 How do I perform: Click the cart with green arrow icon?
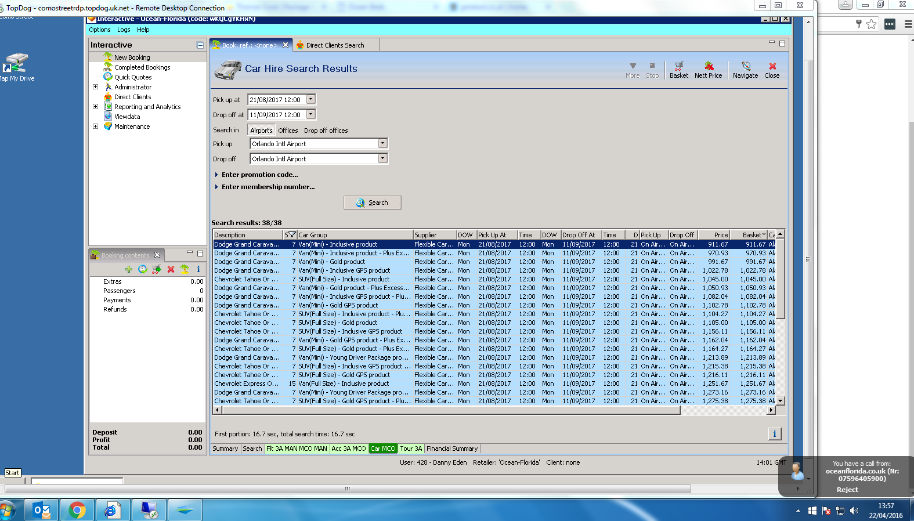(x=157, y=269)
